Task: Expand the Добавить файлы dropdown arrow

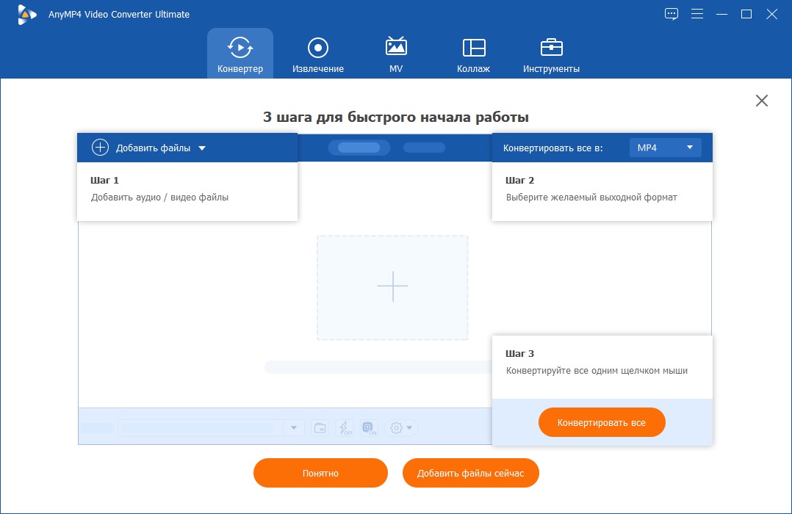Action: (204, 147)
